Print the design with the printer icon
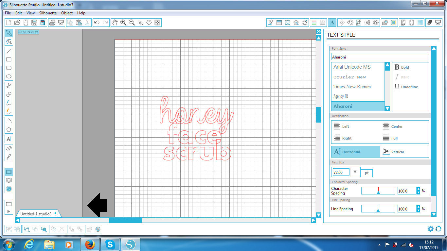The image size is (447, 251). tap(52, 23)
